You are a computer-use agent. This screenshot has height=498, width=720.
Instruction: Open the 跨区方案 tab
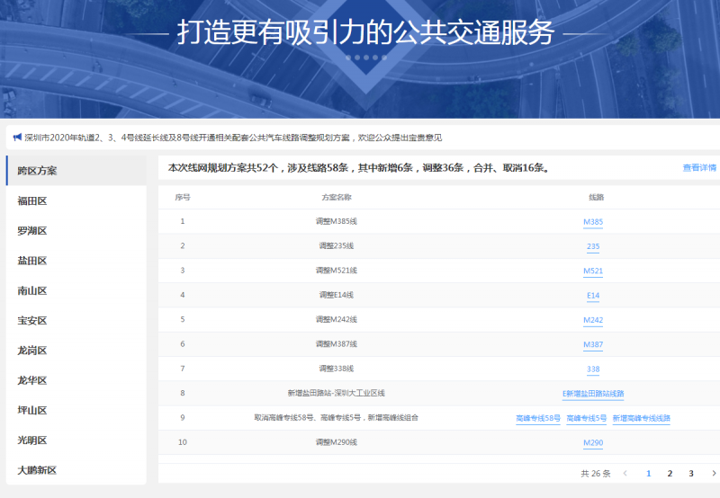pos(37,171)
